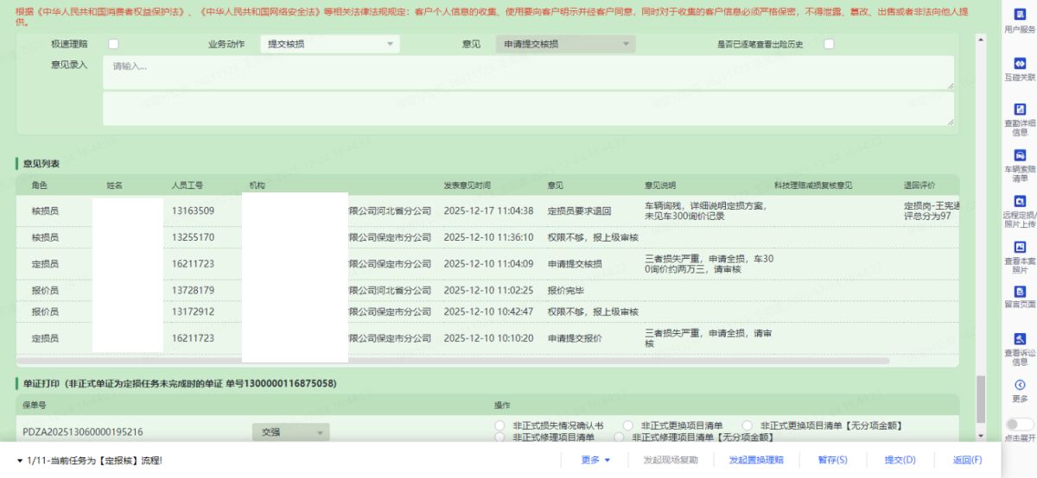
Task: Open 远程定损/照片上传 sidebar icon
Action: point(1020,201)
